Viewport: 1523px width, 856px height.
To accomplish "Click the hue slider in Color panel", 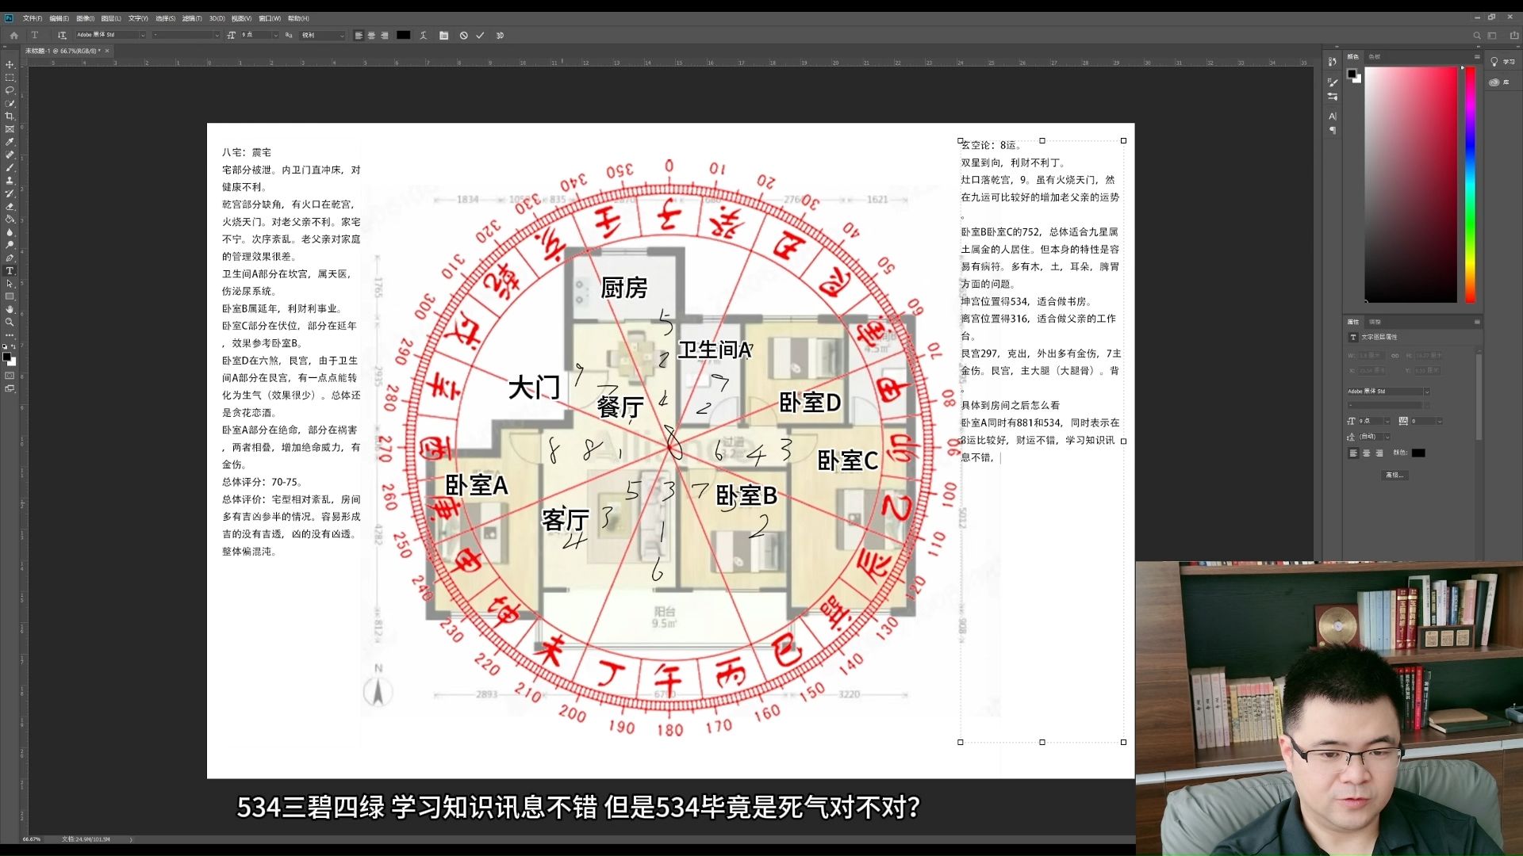I will (x=1470, y=184).
